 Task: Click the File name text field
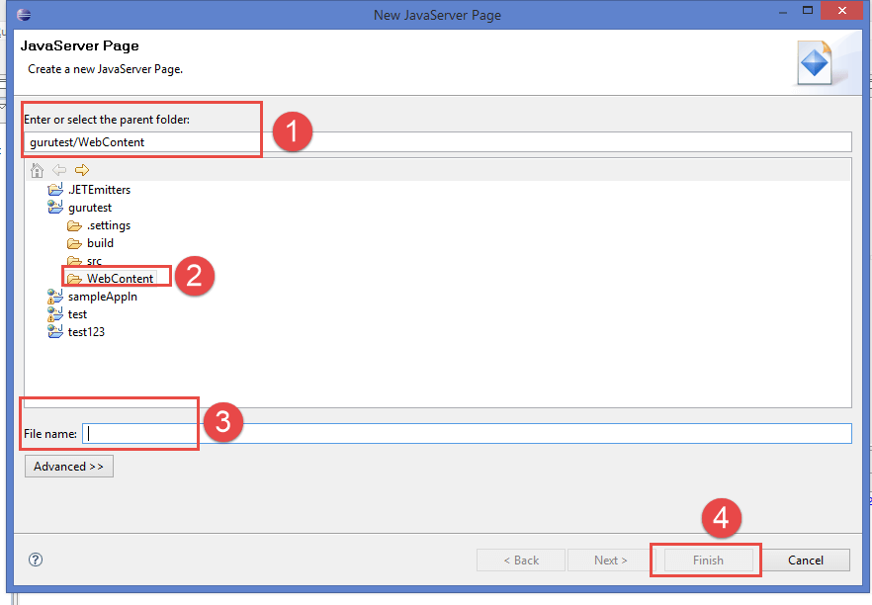[x=467, y=433]
